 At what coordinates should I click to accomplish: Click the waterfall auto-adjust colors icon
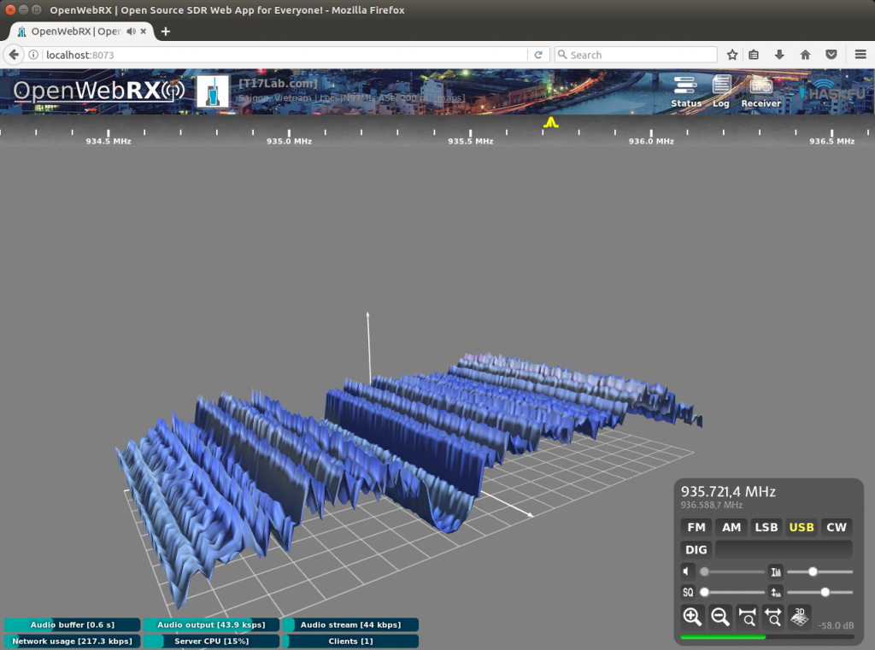tap(776, 571)
